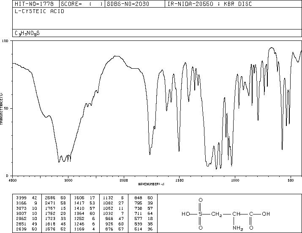Screen dimensions: 302x233
Task: Click the NH2 group in the structure
Action: pos(238,228)
